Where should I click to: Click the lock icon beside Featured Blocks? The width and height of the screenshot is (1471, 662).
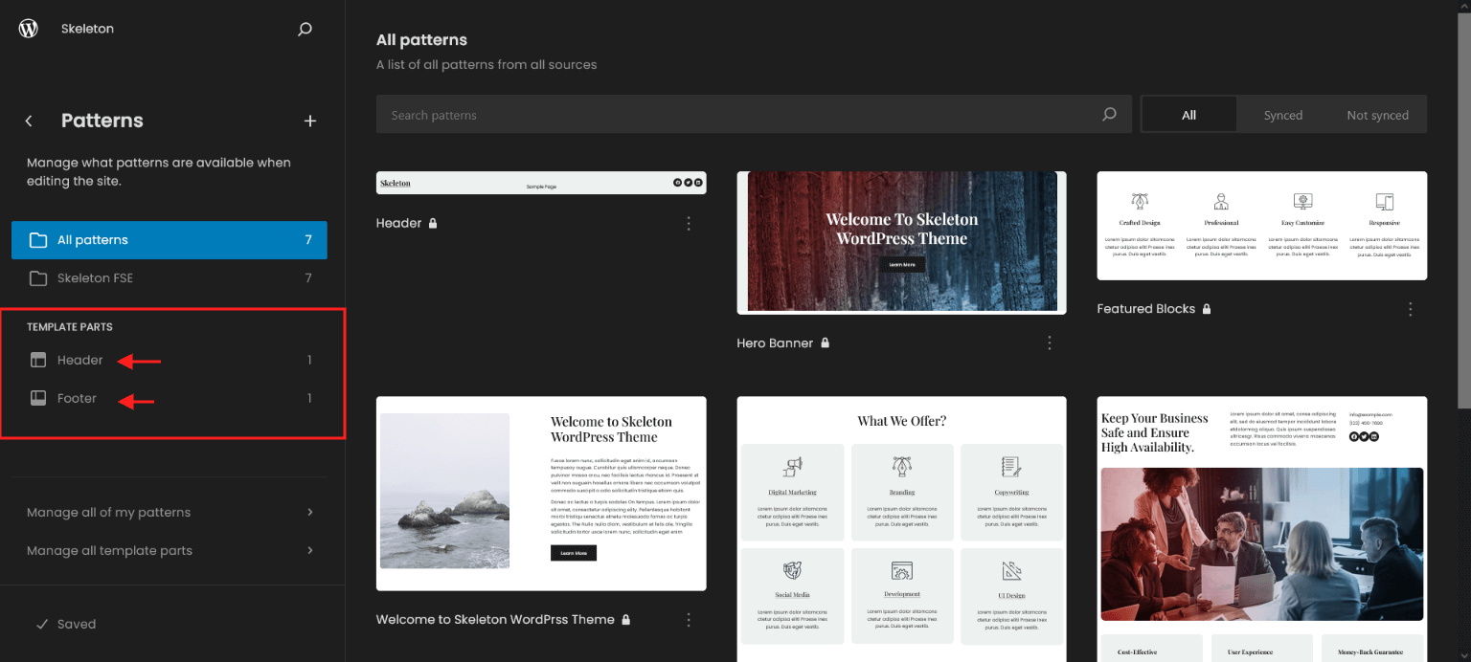pos(1207,309)
